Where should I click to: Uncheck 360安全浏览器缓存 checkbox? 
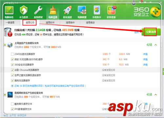pyautogui.click(x=12, y=65)
